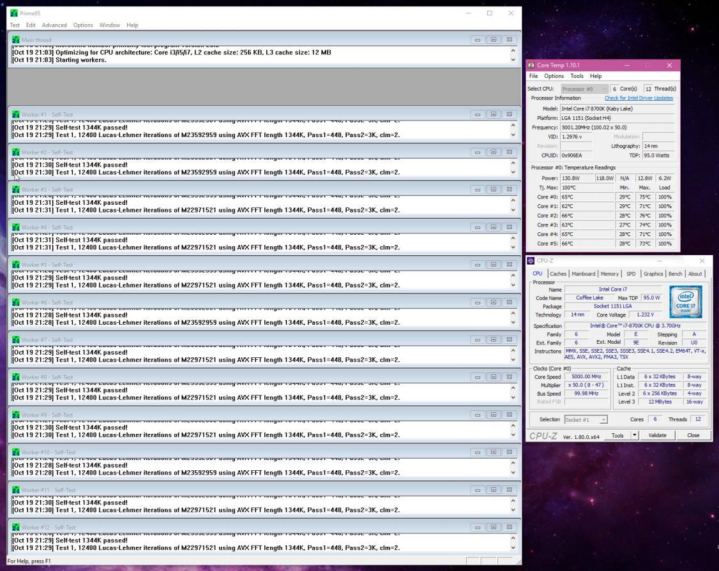
Task: Click 'For Help, press F1' status text
Action: (x=29, y=561)
